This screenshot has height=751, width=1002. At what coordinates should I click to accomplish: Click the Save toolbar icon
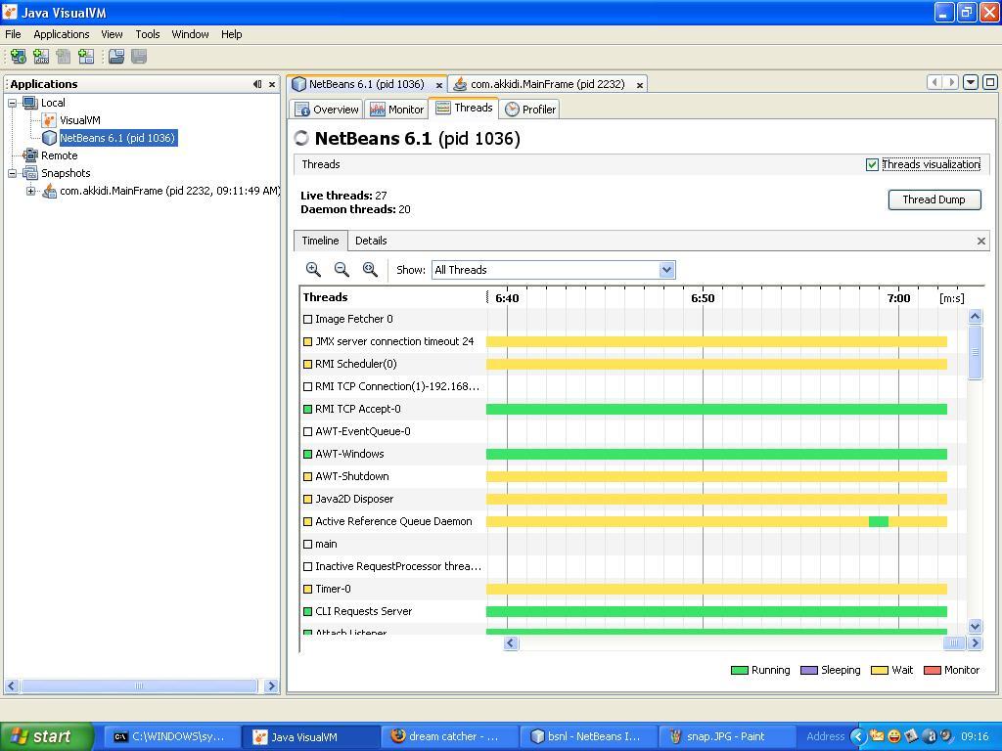[139, 57]
